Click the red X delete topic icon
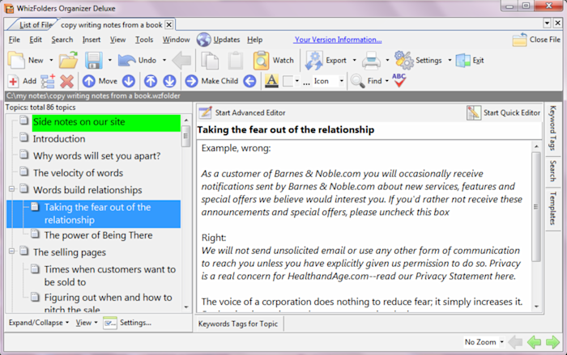Screen dimensions: 567x355 point(67,81)
